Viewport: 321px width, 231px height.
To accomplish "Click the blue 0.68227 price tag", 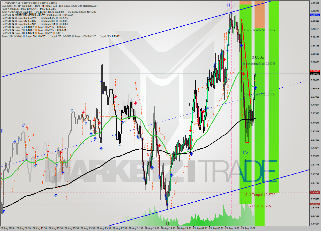I will [315, 15].
